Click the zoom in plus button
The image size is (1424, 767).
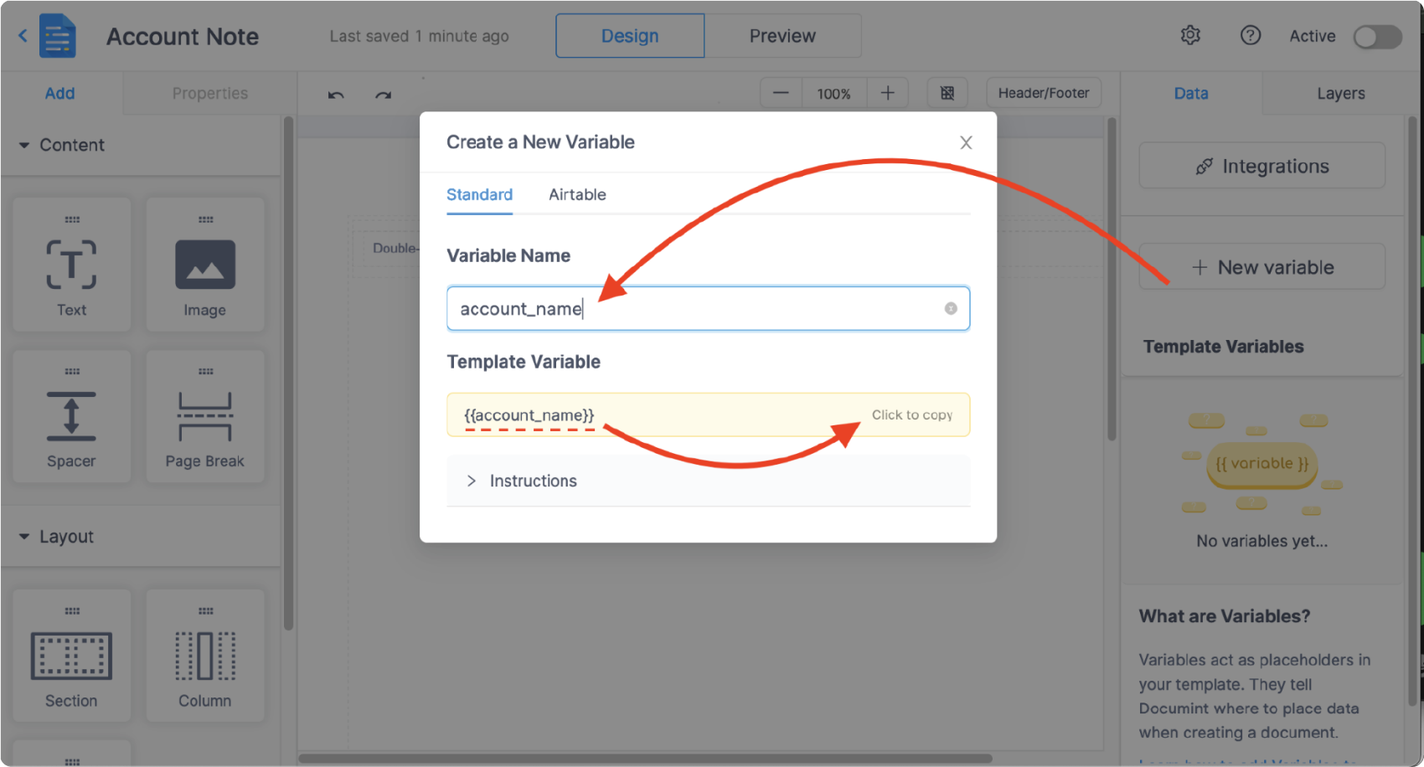coord(888,93)
